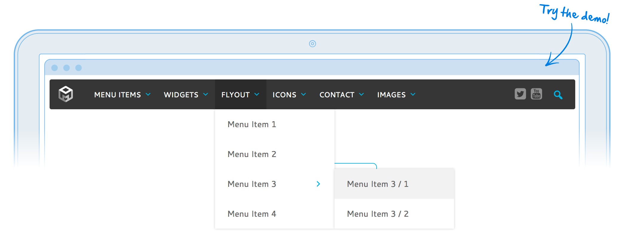Click the first browser window dot
The image size is (629, 243).
(x=55, y=68)
